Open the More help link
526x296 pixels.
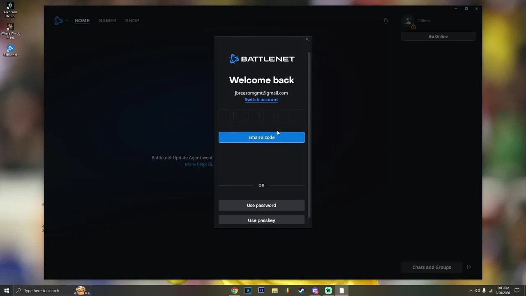pos(199,164)
